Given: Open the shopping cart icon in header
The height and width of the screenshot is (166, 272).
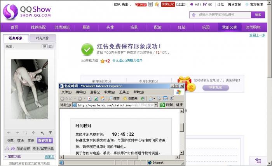Looking at the screenshot, I should (x=205, y=4).
